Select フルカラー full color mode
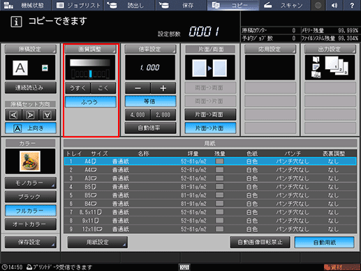This screenshot has height=271, width=361. click(x=31, y=211)
